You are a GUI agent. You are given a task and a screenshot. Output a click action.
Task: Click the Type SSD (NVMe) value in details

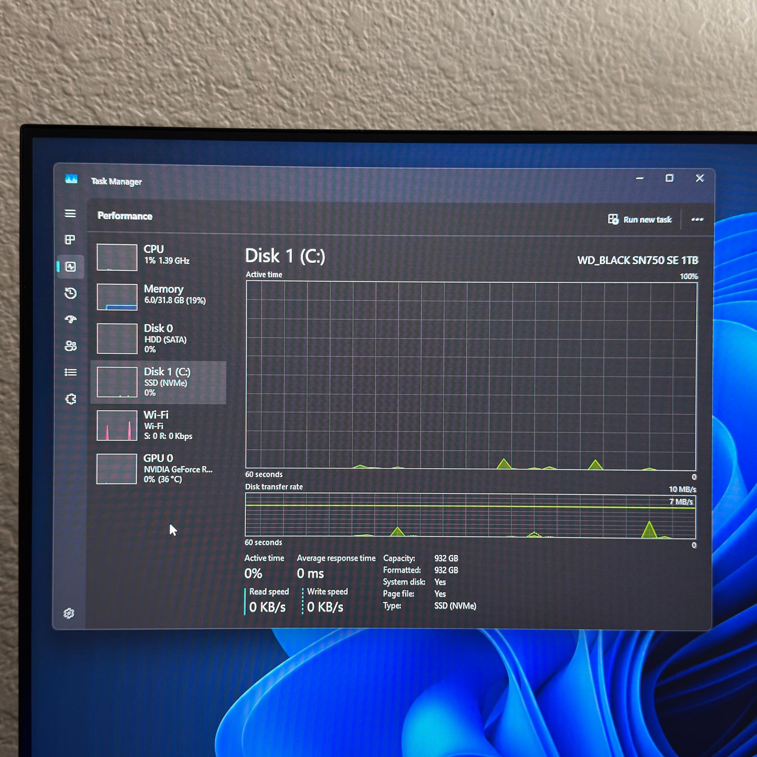pos(455,606)
